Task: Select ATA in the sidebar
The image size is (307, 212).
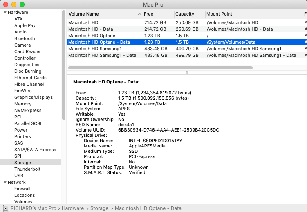Action: tap(18, 19)
